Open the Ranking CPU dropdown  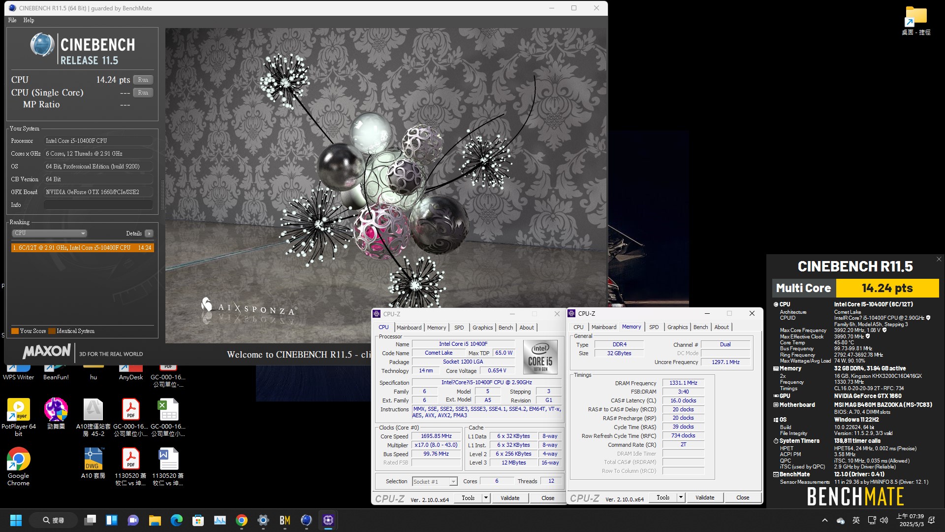(x=49, y=233)
